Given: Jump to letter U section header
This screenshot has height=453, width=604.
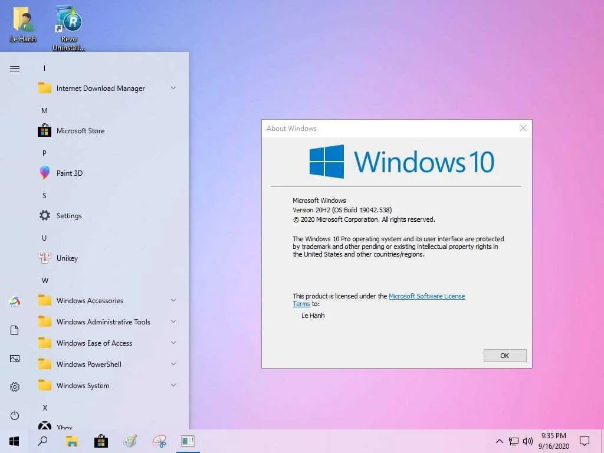Looking at the screenshot, I should tap(44, 238).
